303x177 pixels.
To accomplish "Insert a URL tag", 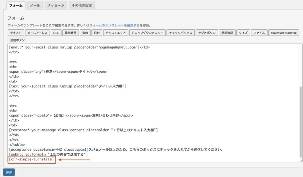I will coord(56,33).
